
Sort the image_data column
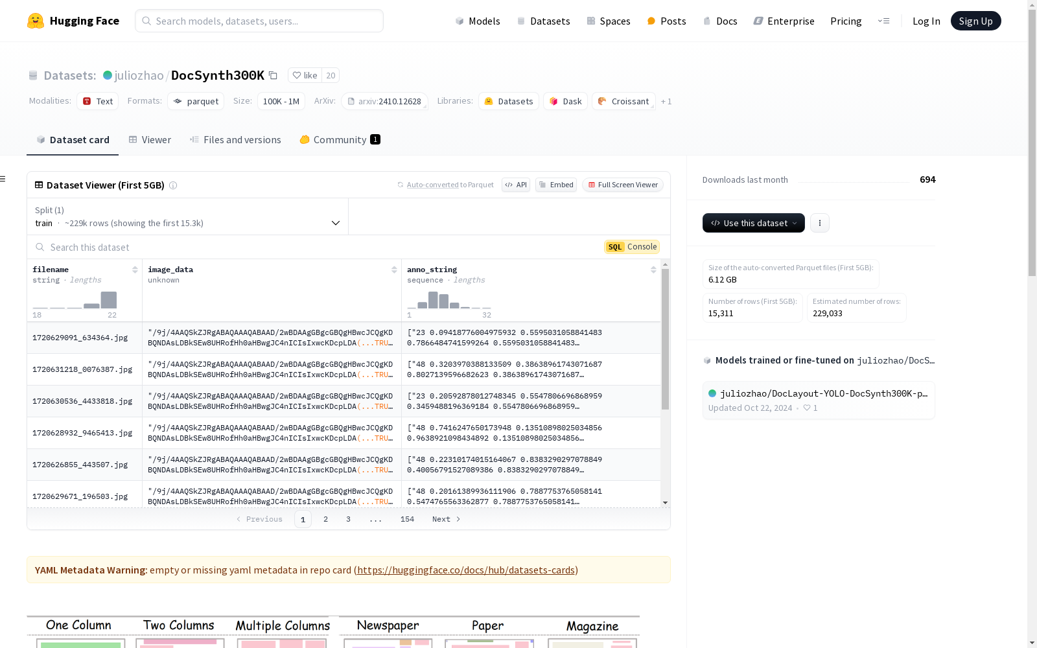point(394,270)
